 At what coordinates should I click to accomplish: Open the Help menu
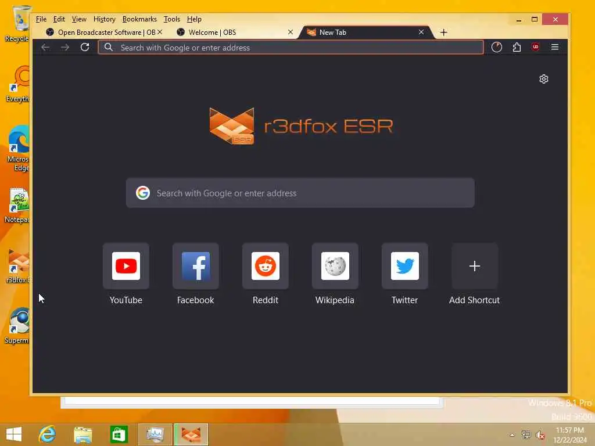[194, 19]
